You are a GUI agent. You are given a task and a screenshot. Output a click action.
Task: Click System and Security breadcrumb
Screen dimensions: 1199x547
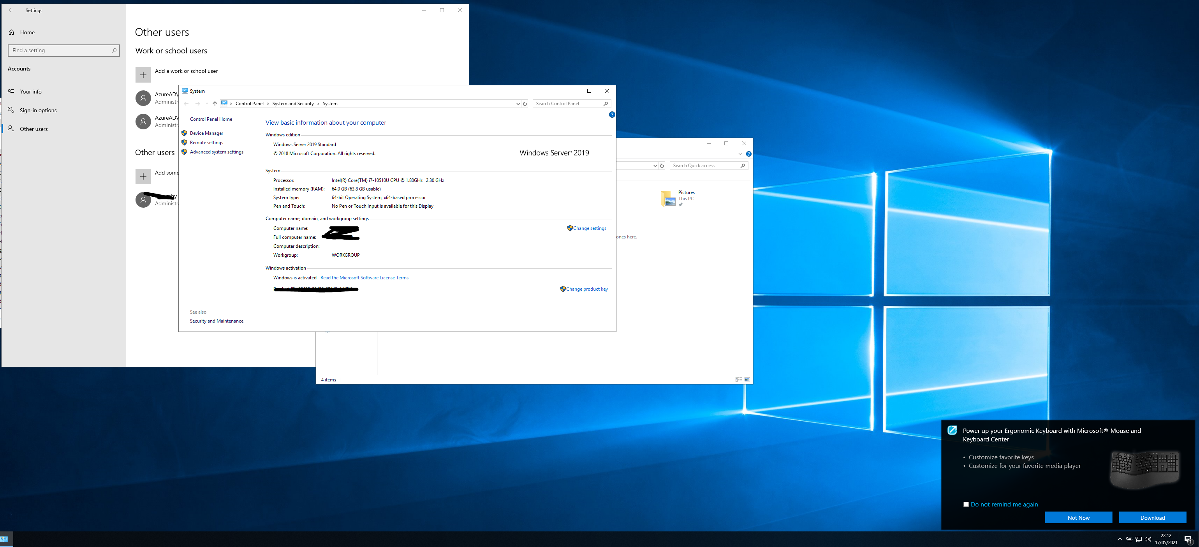tap(293, 103)
